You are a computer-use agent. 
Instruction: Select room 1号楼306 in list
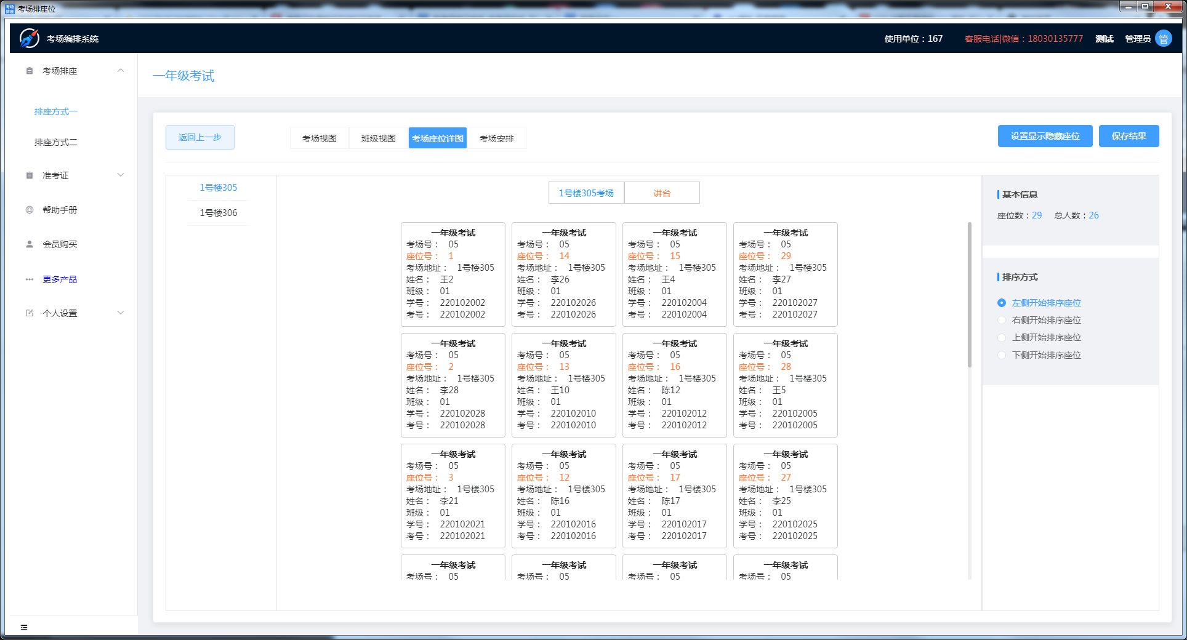pos(218,213)
